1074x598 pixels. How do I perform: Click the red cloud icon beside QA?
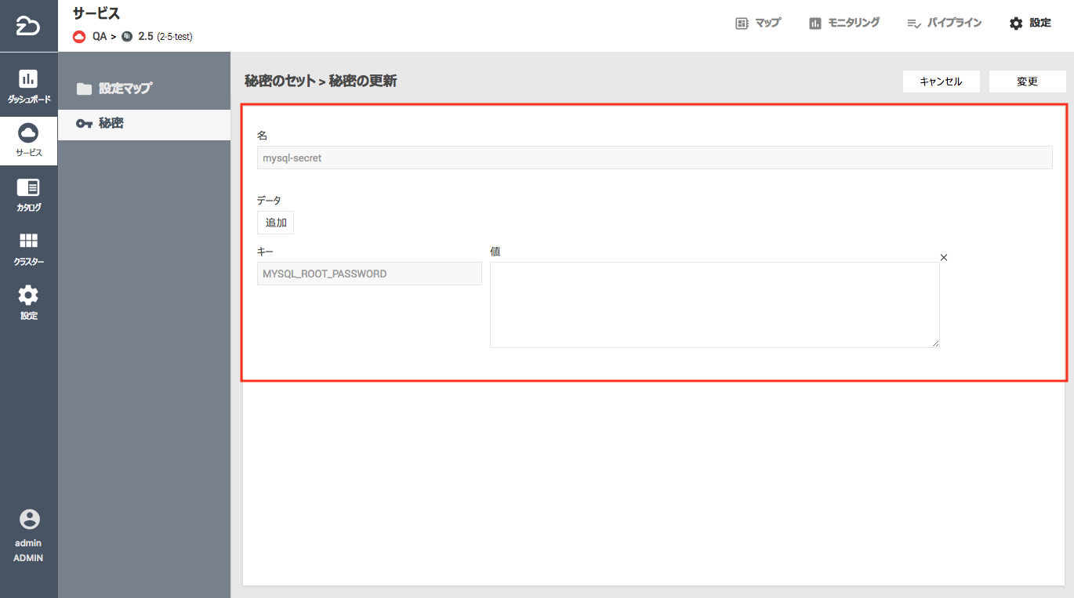(x=79, y=36)
